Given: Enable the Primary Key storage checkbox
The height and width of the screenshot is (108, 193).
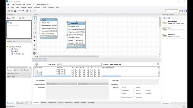Looking at the screenshot, I should point(121,90).
